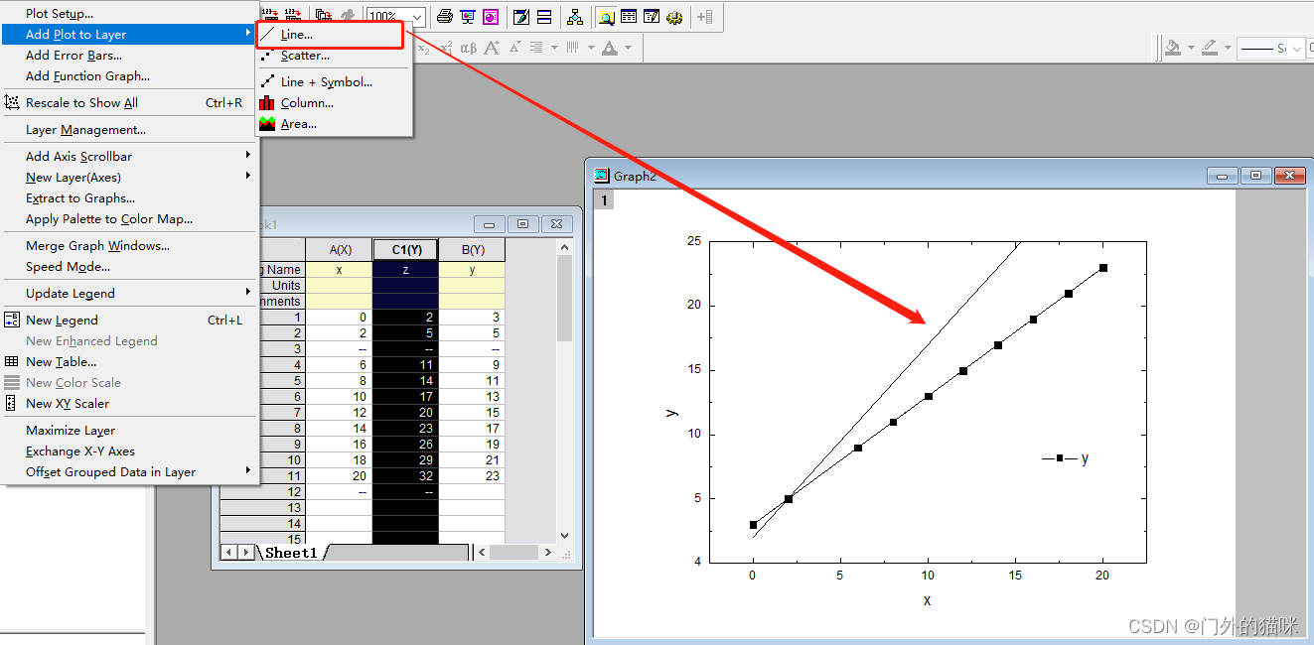The width and height of the screenshot is (1314, 645).
Task: Select New XY Scaler menu item
Action: (x=129, y=403)
